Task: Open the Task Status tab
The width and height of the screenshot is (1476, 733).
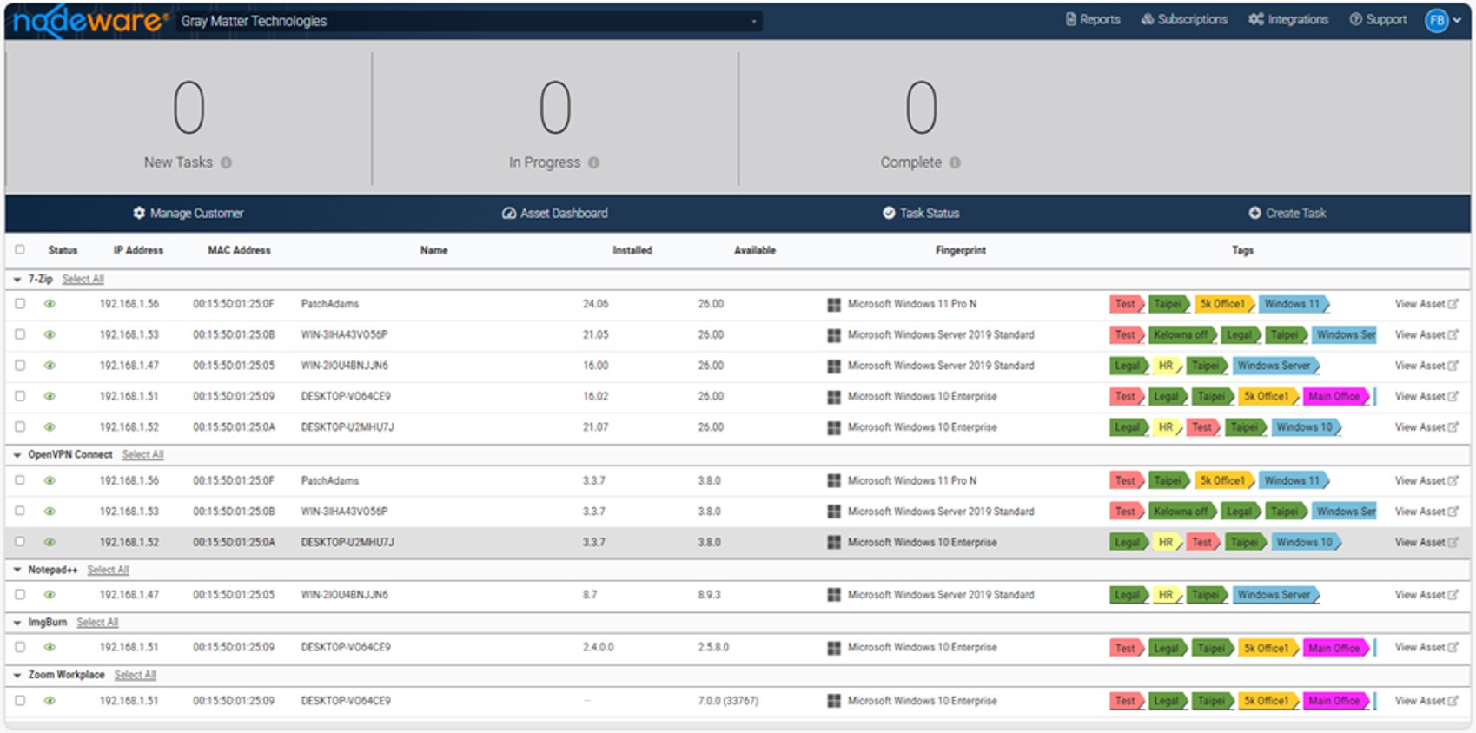Action: pyautogui.click(x=921, y=213)
